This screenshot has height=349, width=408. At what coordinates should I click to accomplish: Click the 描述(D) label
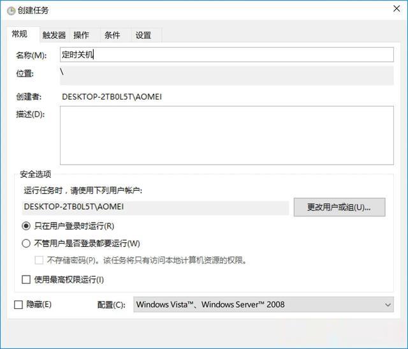tap(30, 114)
